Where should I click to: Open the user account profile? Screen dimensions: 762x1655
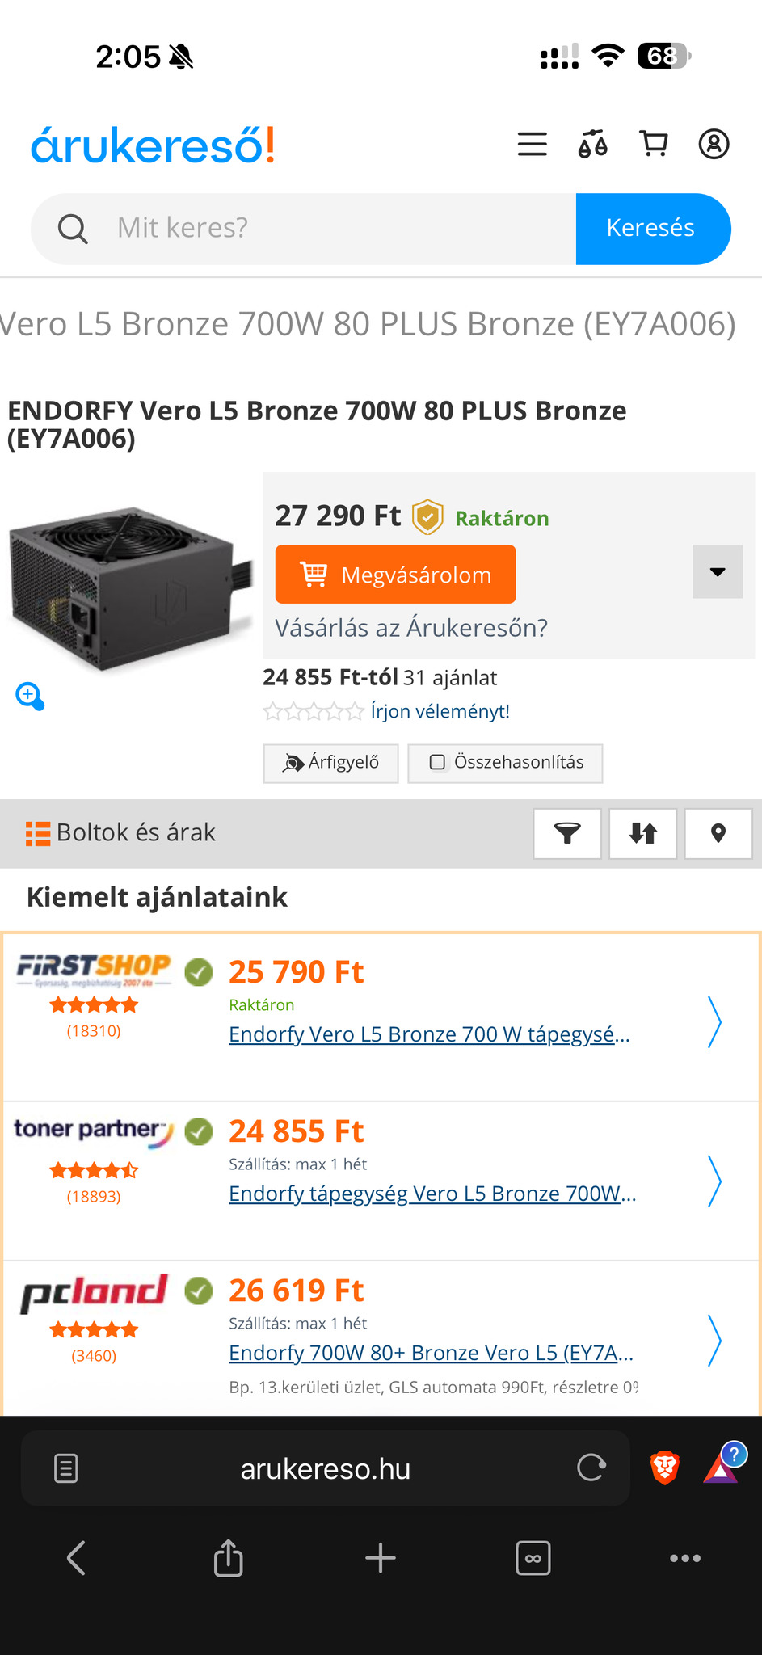pos(714,145)
